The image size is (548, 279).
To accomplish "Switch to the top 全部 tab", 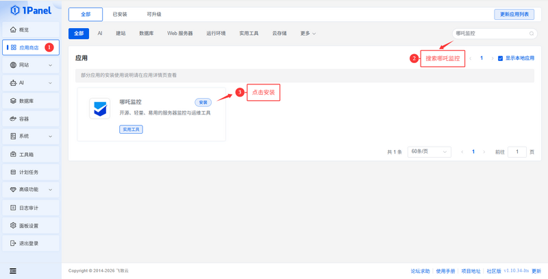I will tap(86, 14).
